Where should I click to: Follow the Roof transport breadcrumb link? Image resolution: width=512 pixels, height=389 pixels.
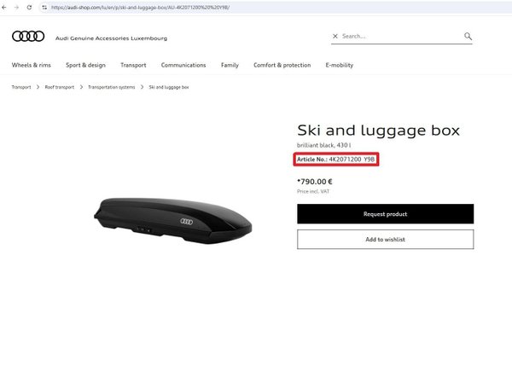click(x=60, y=87)
